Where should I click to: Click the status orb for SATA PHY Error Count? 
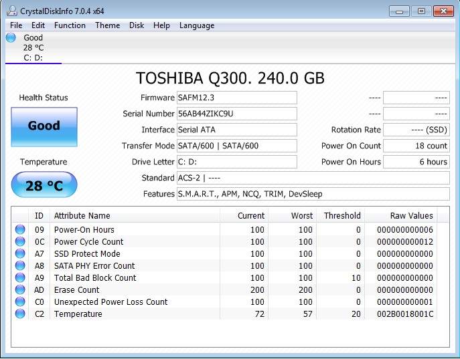click(x=20, y=265)
